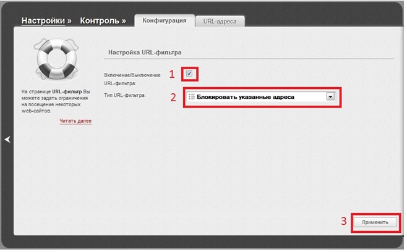Click the 'Тип URL-фильтра' label
The width and height of the screenshot is (407, 252).
tap(124, 95)
